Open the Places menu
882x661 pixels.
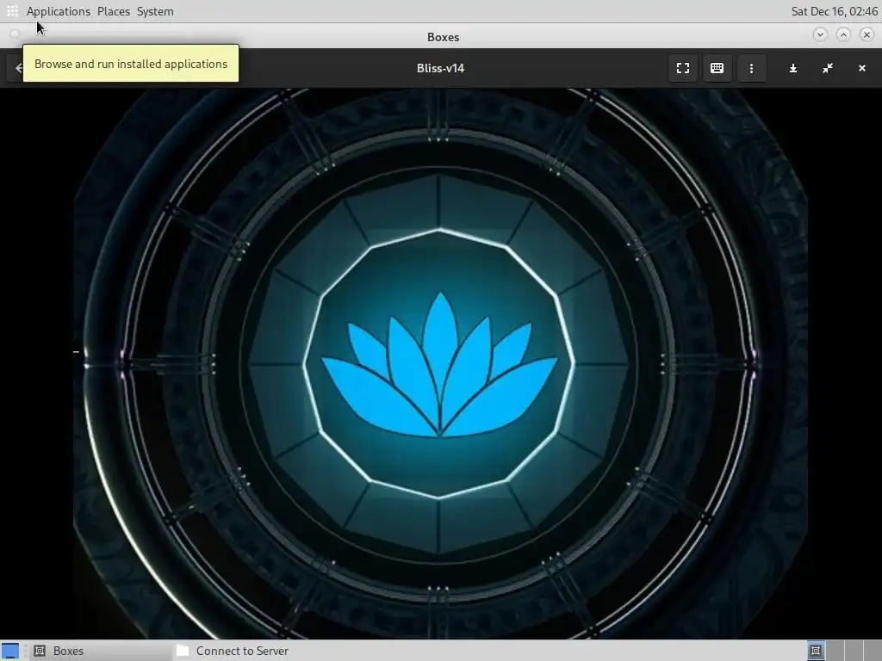tap(113, 11)
